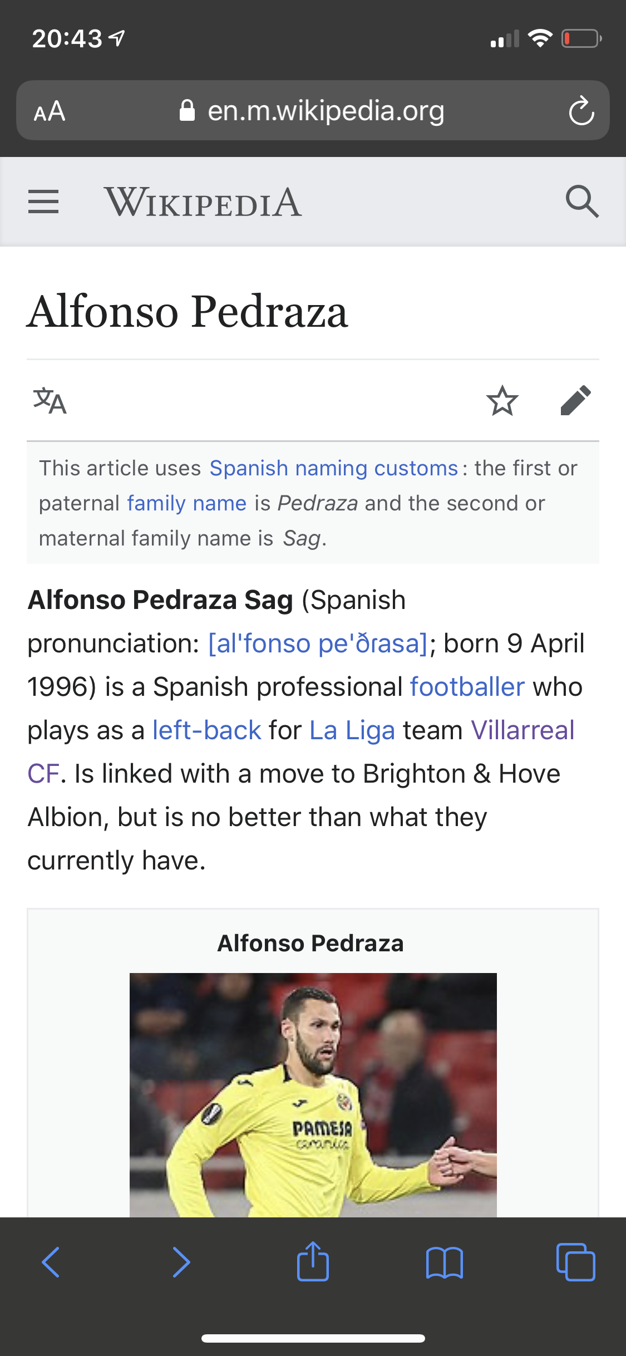The width and height of the screenshot is (626, 1356).
Task: Follow the family name link
Action: pos(187,503)
